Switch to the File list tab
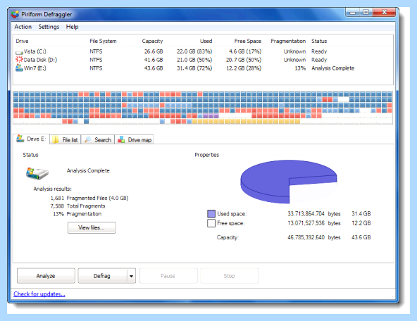This screenshot has width=417, height=321. coord(65,140)
